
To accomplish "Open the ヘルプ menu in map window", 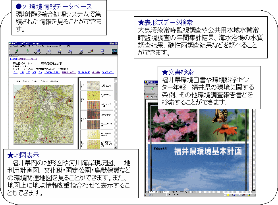I will (66, 46).
